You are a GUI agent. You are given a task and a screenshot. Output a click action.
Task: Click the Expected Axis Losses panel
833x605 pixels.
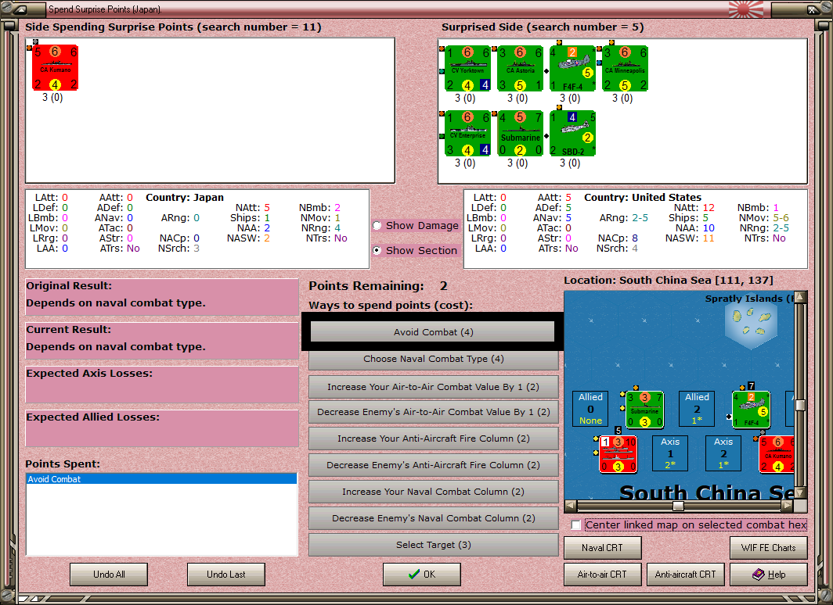(x=162, y=385)
